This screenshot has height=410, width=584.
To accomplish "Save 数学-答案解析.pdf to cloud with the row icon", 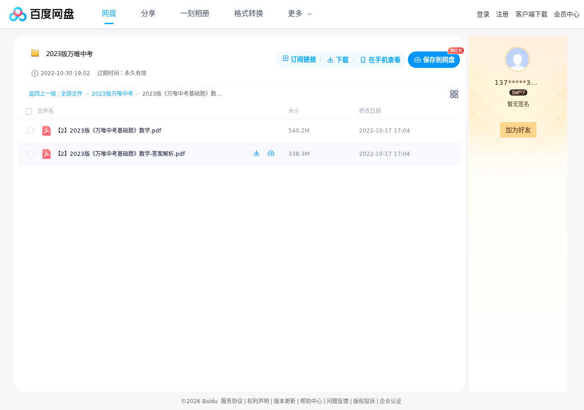I will [x=271, y=153].
